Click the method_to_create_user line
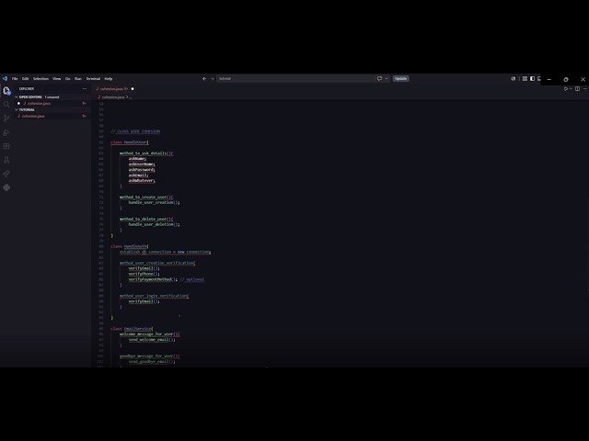The image size is (589, 441). tap(146, 197)
